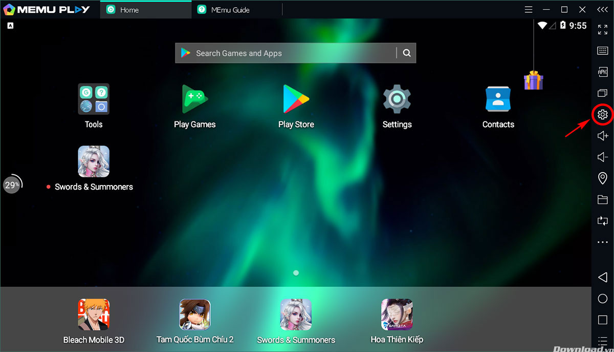
Task: Open the Contacts app
Action: (x=498, y=99)
